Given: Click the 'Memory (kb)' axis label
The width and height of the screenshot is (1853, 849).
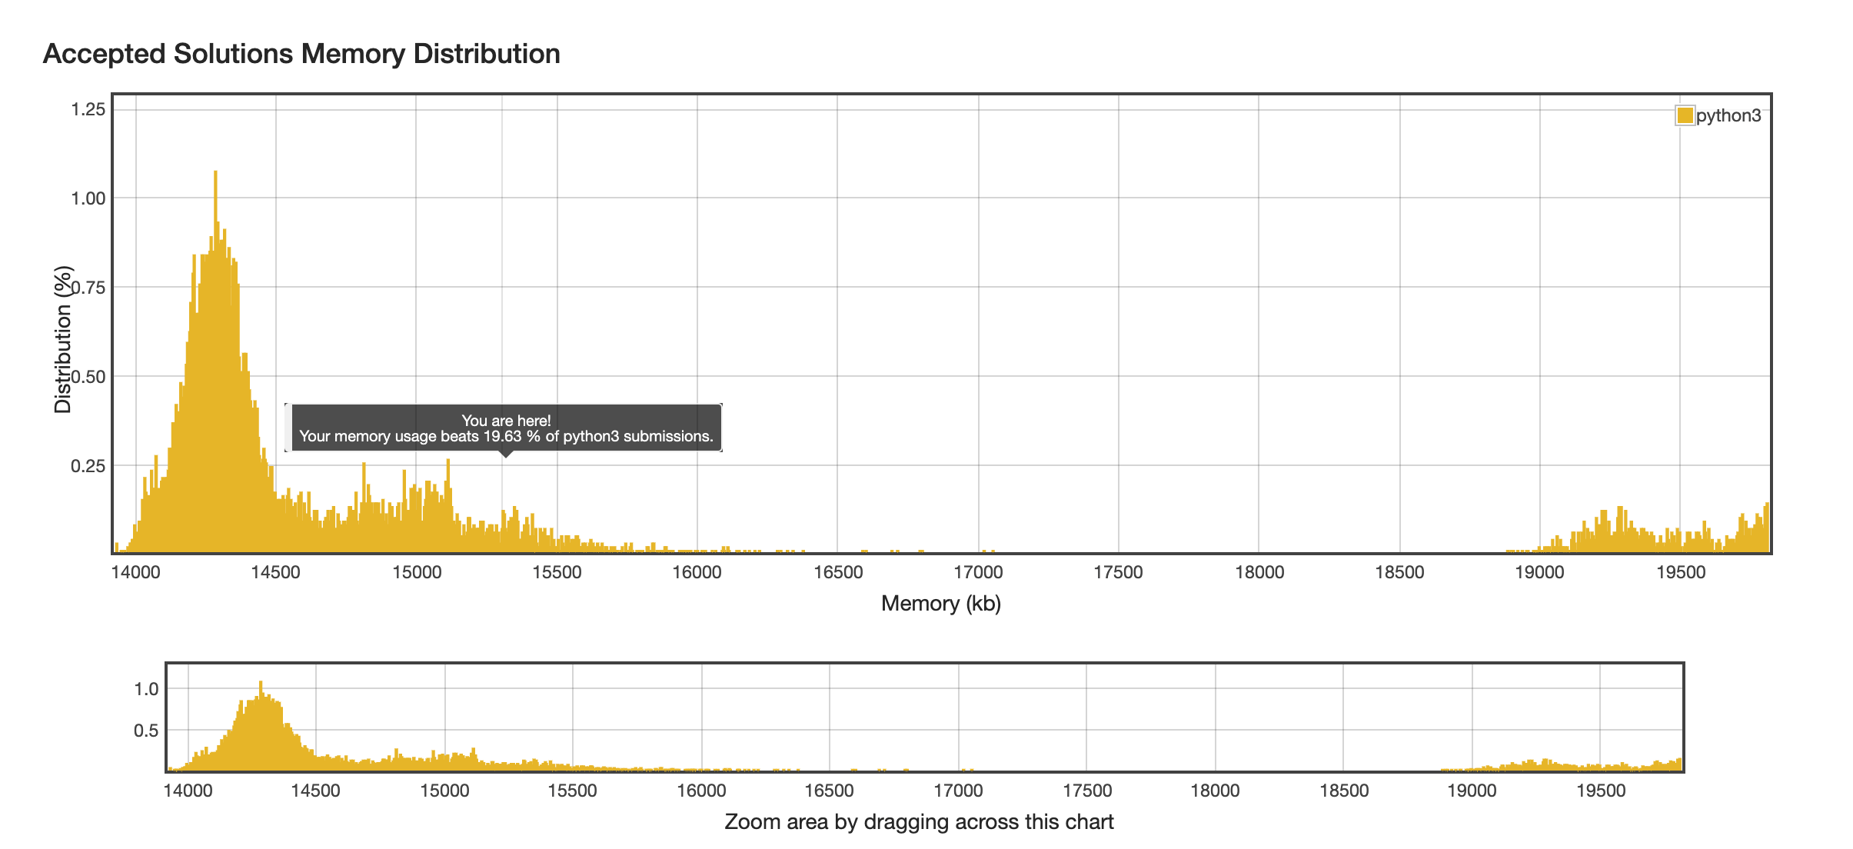Looking at the screenshot, I should point(940,604).
